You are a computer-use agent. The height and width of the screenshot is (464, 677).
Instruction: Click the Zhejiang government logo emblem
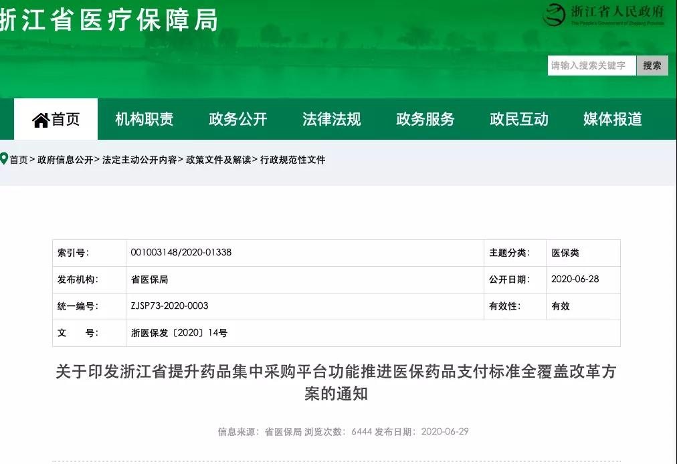point(555,13)
